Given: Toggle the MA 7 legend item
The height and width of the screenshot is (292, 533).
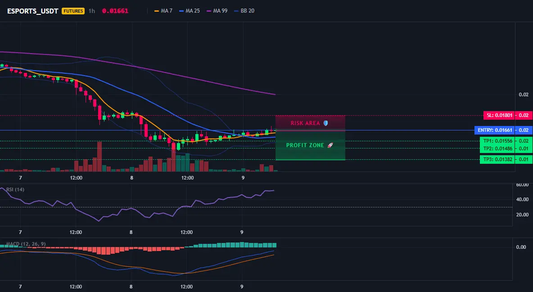Looking at the screenshot, I should point(163,11).
